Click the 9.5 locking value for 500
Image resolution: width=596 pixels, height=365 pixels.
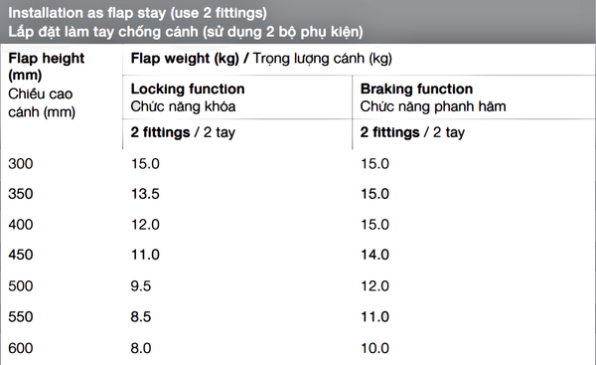click(x=141, y=285)
